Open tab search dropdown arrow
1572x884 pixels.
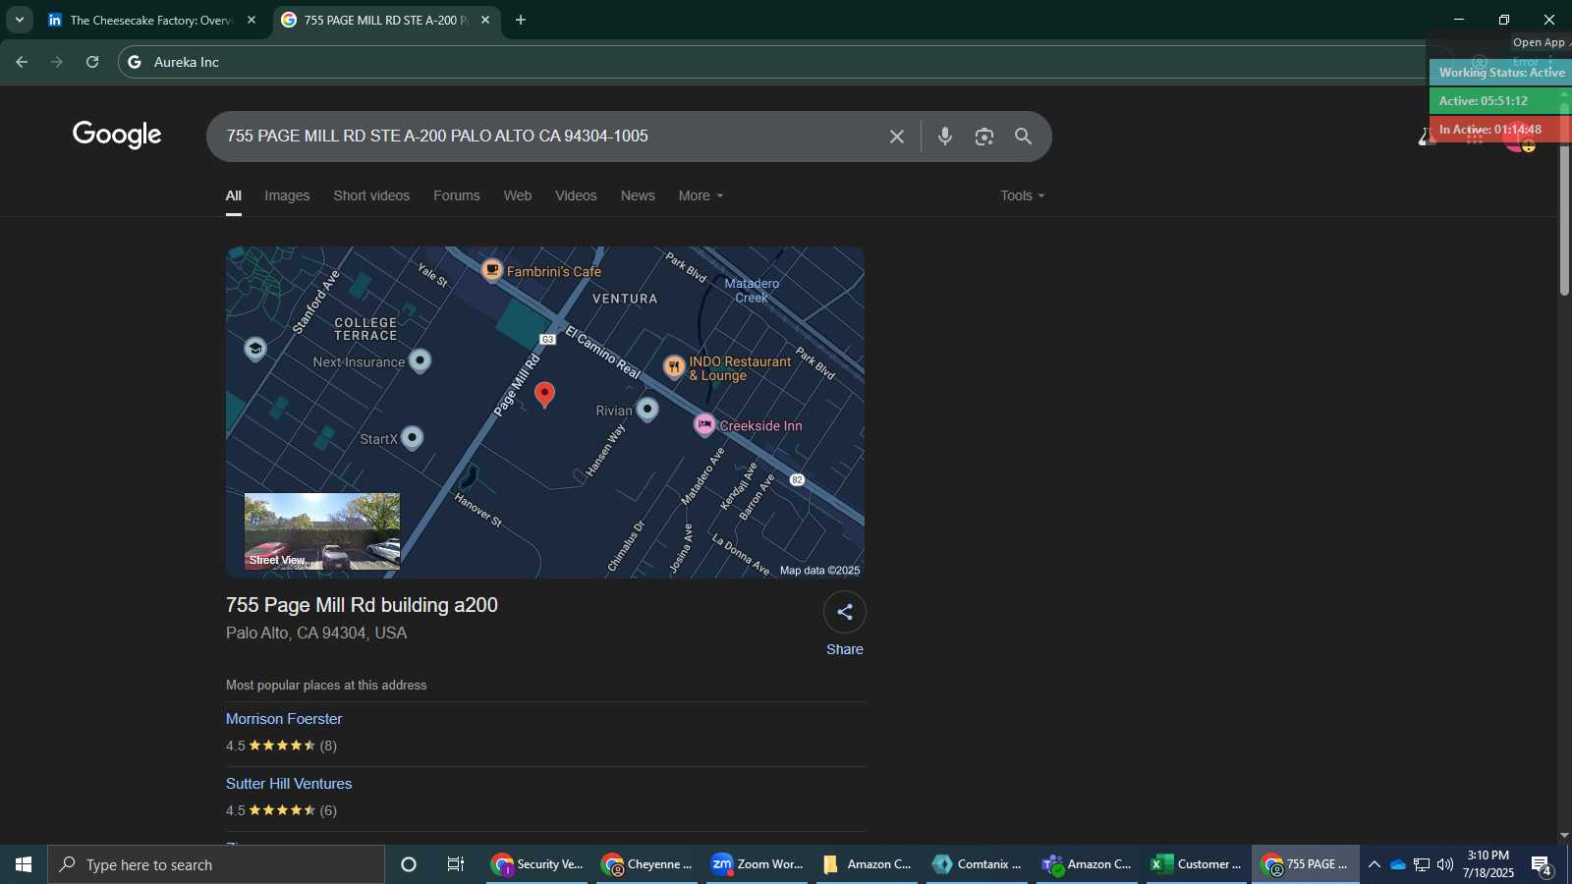coord(19,20)
